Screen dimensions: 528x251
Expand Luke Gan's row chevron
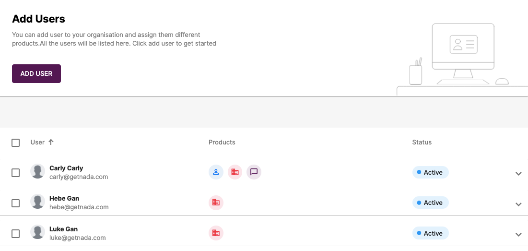pos(518,235)
